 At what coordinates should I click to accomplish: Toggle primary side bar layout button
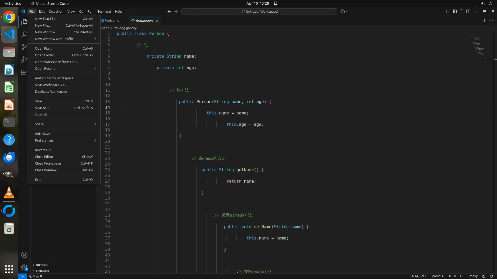[x=455, y=11]
